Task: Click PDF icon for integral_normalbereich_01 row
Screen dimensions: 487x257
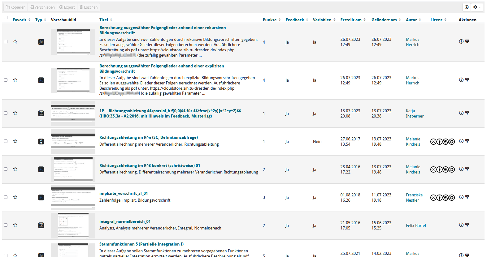Action: (x=467, y=225)
